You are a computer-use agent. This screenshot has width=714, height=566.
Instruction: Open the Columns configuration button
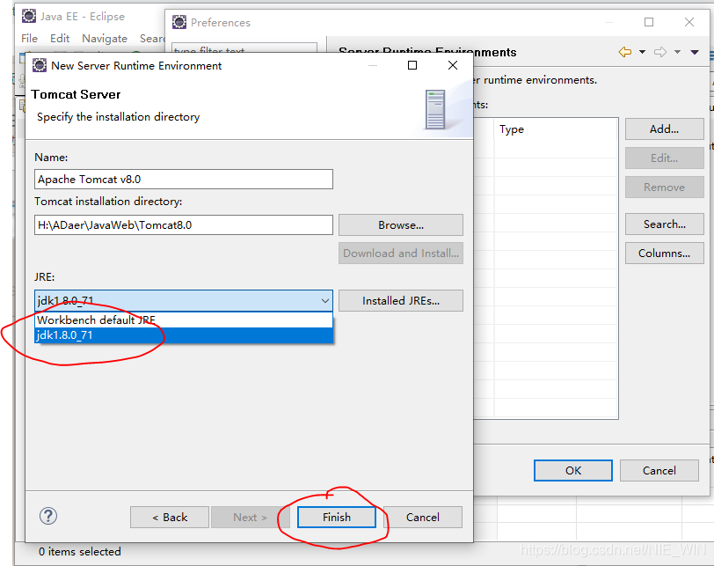[x=665, y=254]
